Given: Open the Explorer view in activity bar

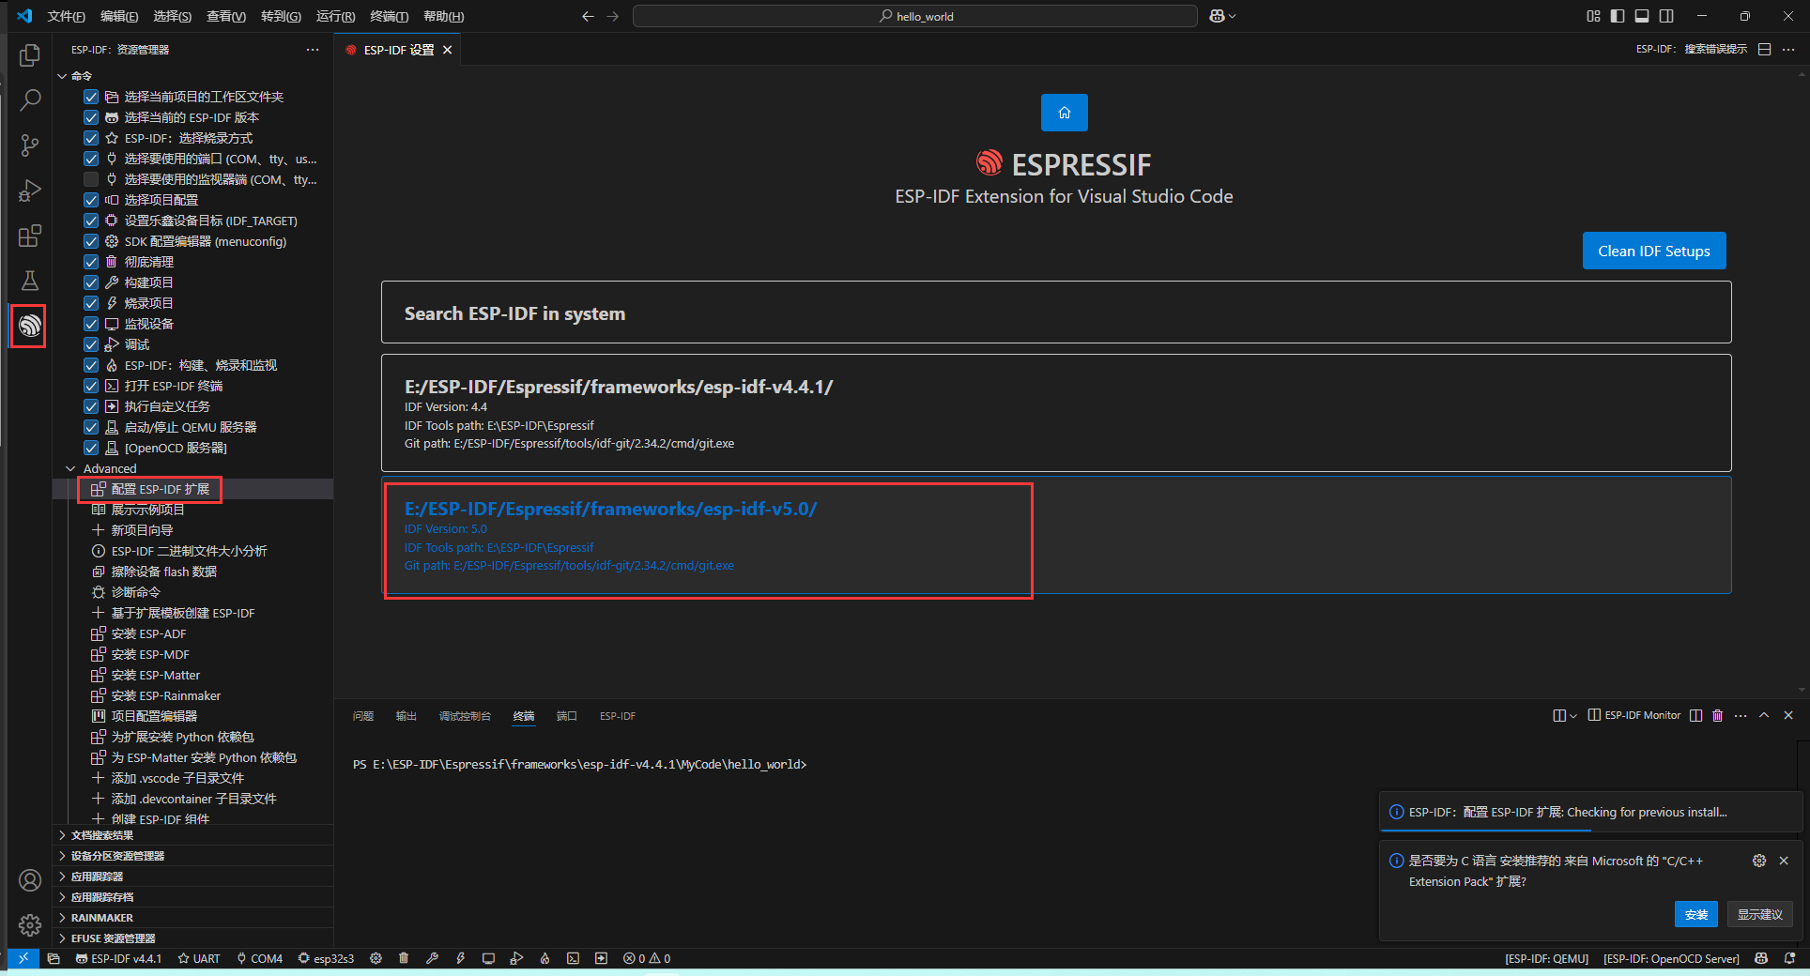Looking at the screenshot, I should pos(30,55).
